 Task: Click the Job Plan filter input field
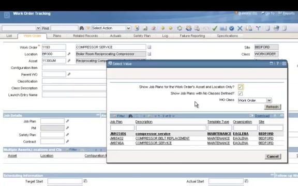pyautogui.click(x=122, y=128)
